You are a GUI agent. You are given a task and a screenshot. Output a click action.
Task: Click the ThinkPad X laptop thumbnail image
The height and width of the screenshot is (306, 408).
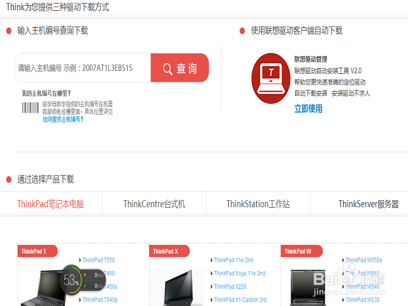[x=178, y=288]
